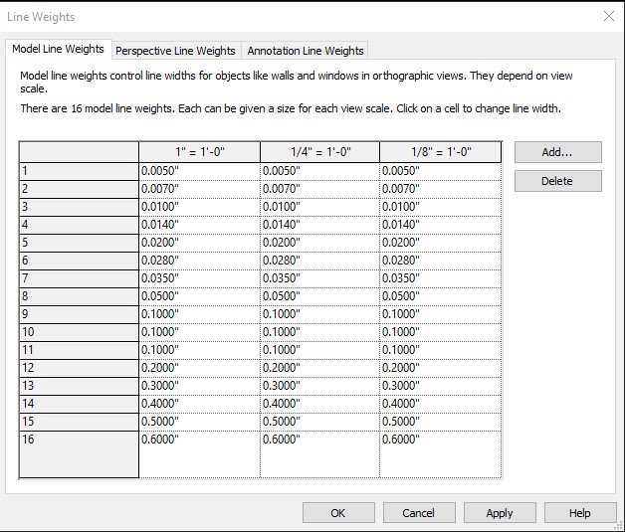Edit weight 15 cell under 1/8" = 1'-0"
This screenshot has height=532, width=625.
click(x=441, y=422)
